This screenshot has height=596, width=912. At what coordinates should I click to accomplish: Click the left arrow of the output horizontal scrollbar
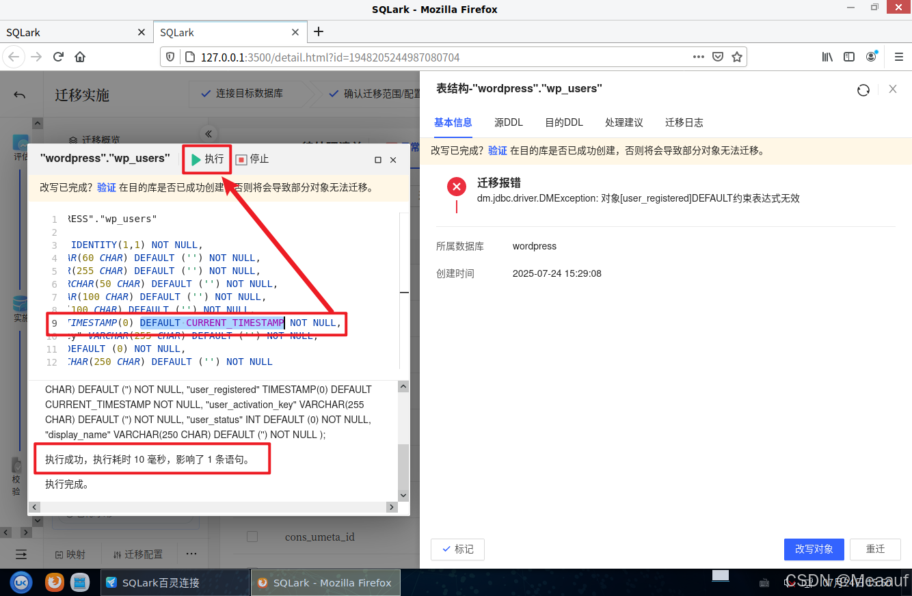pos(33,507)
